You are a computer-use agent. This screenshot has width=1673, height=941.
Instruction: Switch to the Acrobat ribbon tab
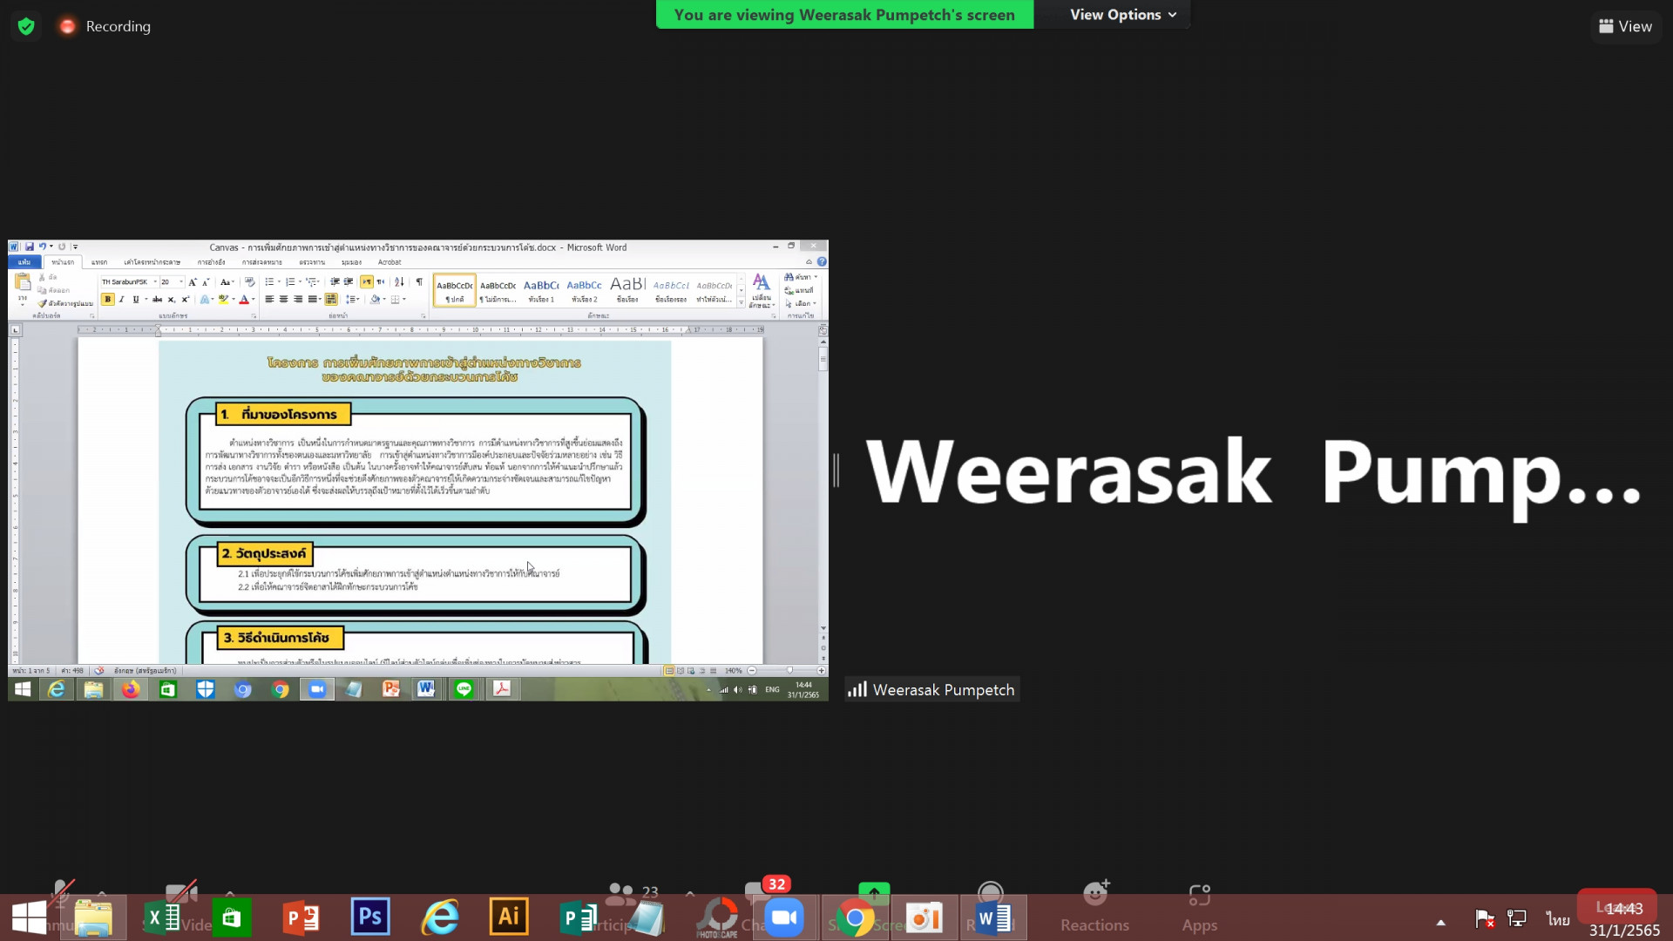(389, 261)
